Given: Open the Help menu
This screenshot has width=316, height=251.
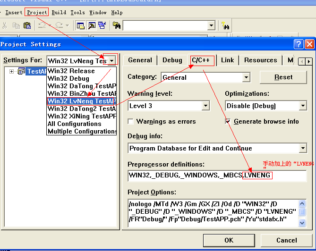Looking at the screenshot, I should [x=117, y=12].
